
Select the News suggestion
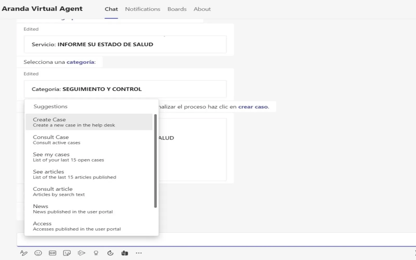pyautogui.click(x=89, y=209)
